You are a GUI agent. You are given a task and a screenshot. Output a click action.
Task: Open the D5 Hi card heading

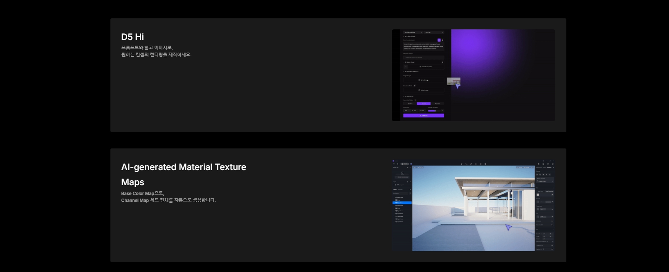point(132,37)
